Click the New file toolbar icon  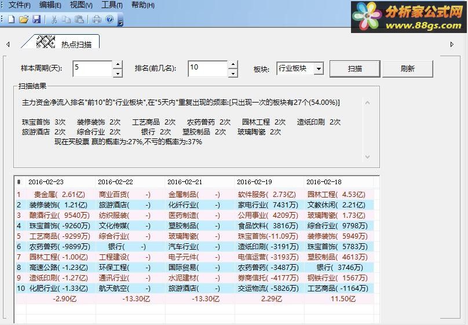point(11,19)
